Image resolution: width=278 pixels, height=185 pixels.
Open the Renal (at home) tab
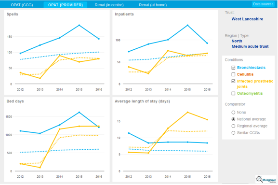153,5
